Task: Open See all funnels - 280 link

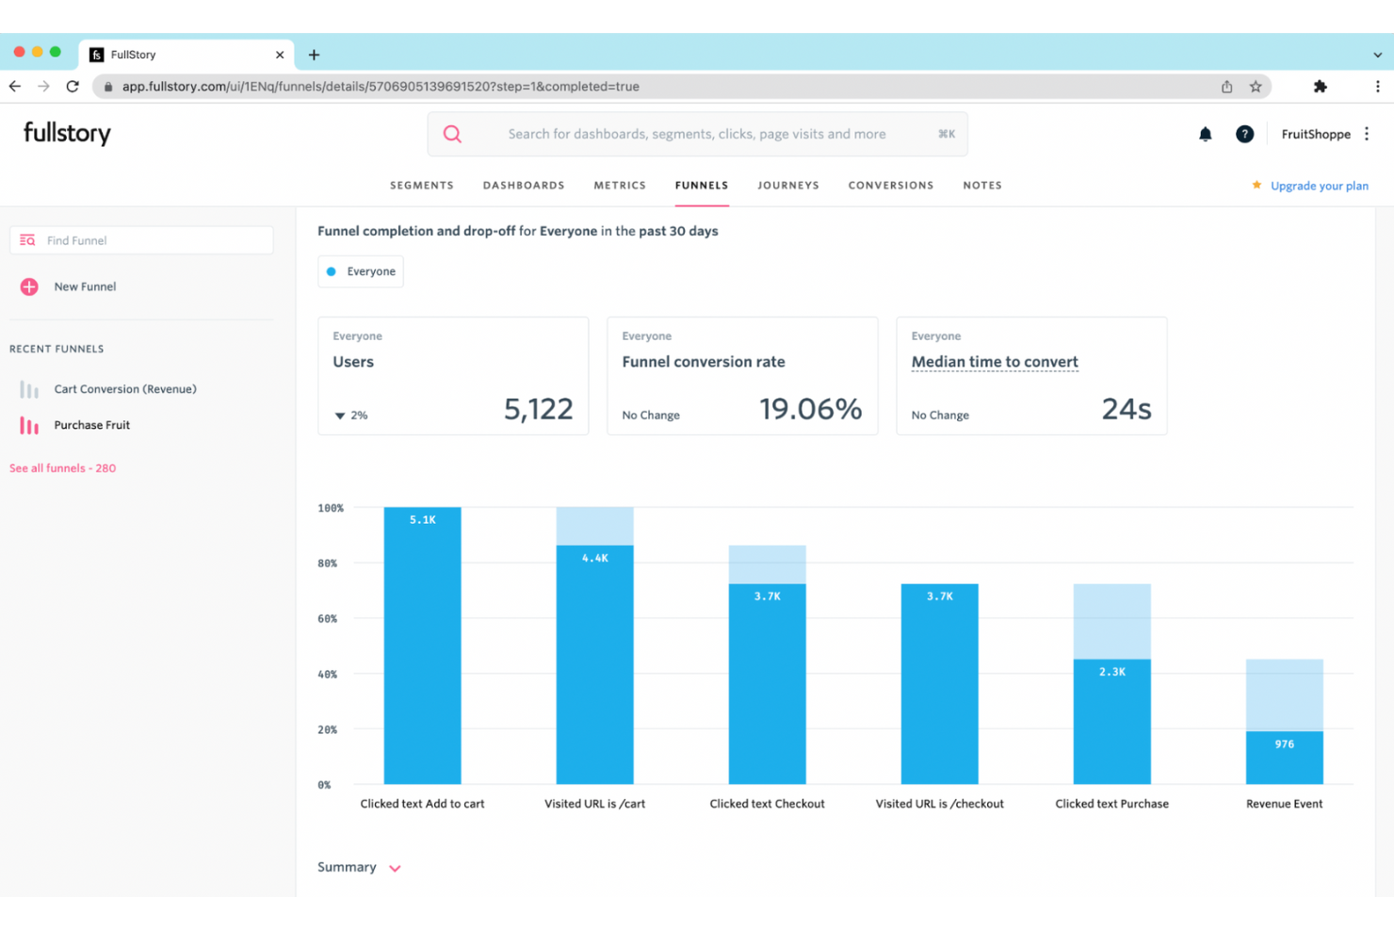Action: (62, 468)
